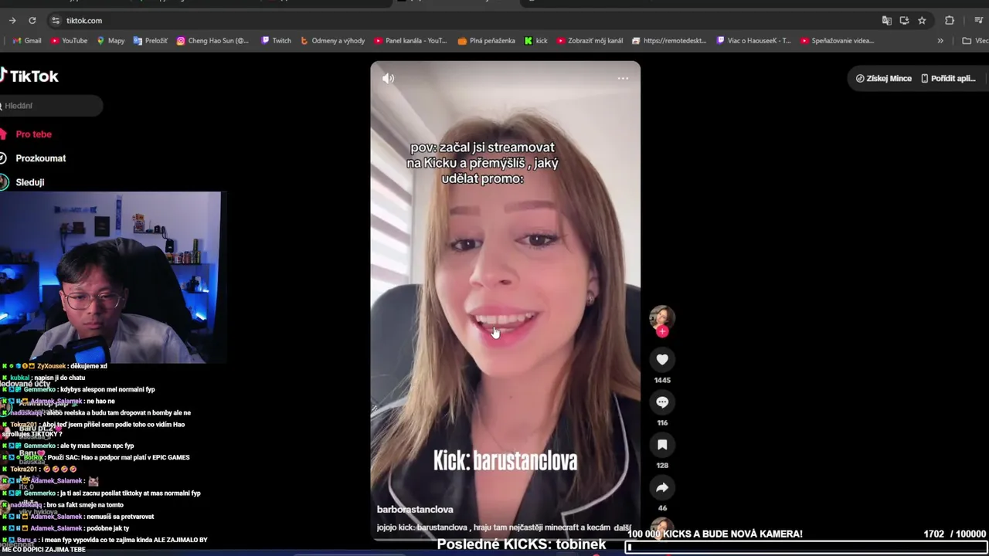Open the Pro tebe feed
The image size is (989, 556).
[x=27, y=134]
